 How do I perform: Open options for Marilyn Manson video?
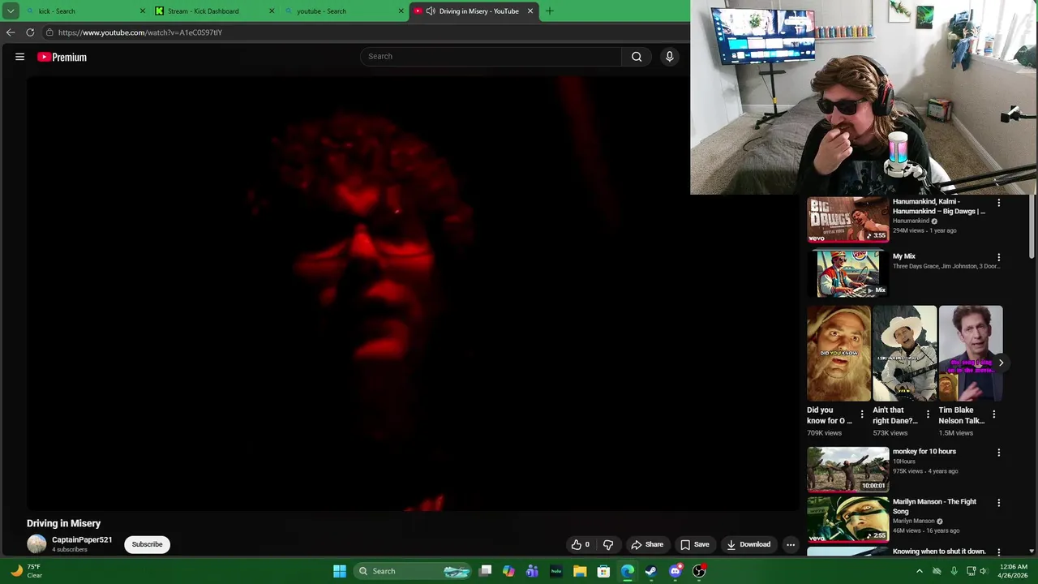[998, 503]
